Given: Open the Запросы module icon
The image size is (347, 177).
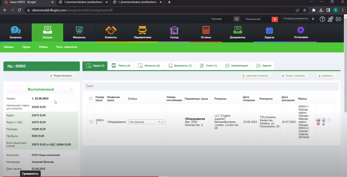Looking at the screenshot, I should (x=15, y=30).
